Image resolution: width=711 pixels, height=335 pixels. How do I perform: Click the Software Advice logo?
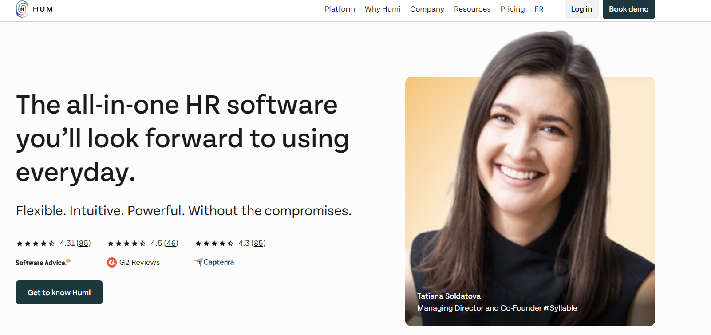tap(43, 263)
